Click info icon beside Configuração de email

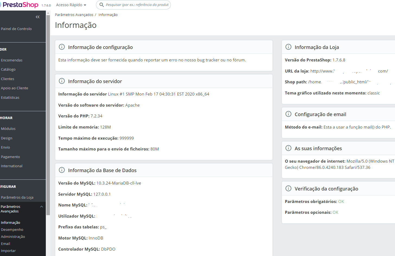tap(288, 114)
